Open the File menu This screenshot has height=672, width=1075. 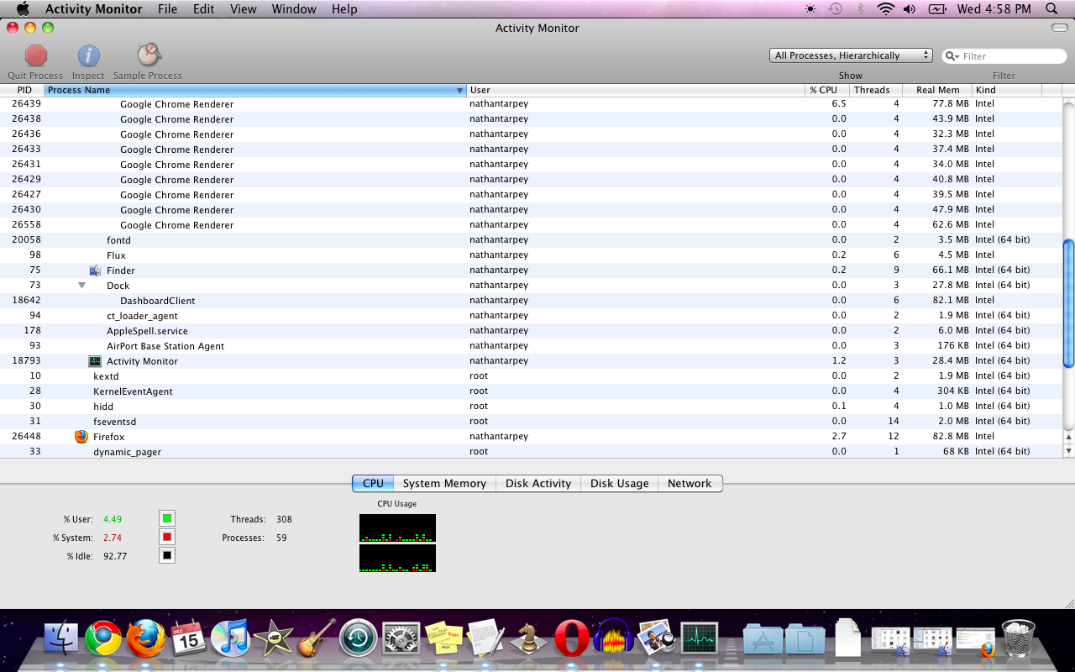(167, 9)
